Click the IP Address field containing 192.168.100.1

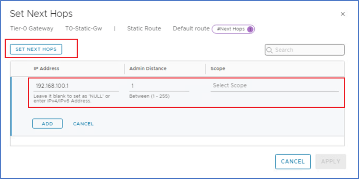tap(75, 86)
